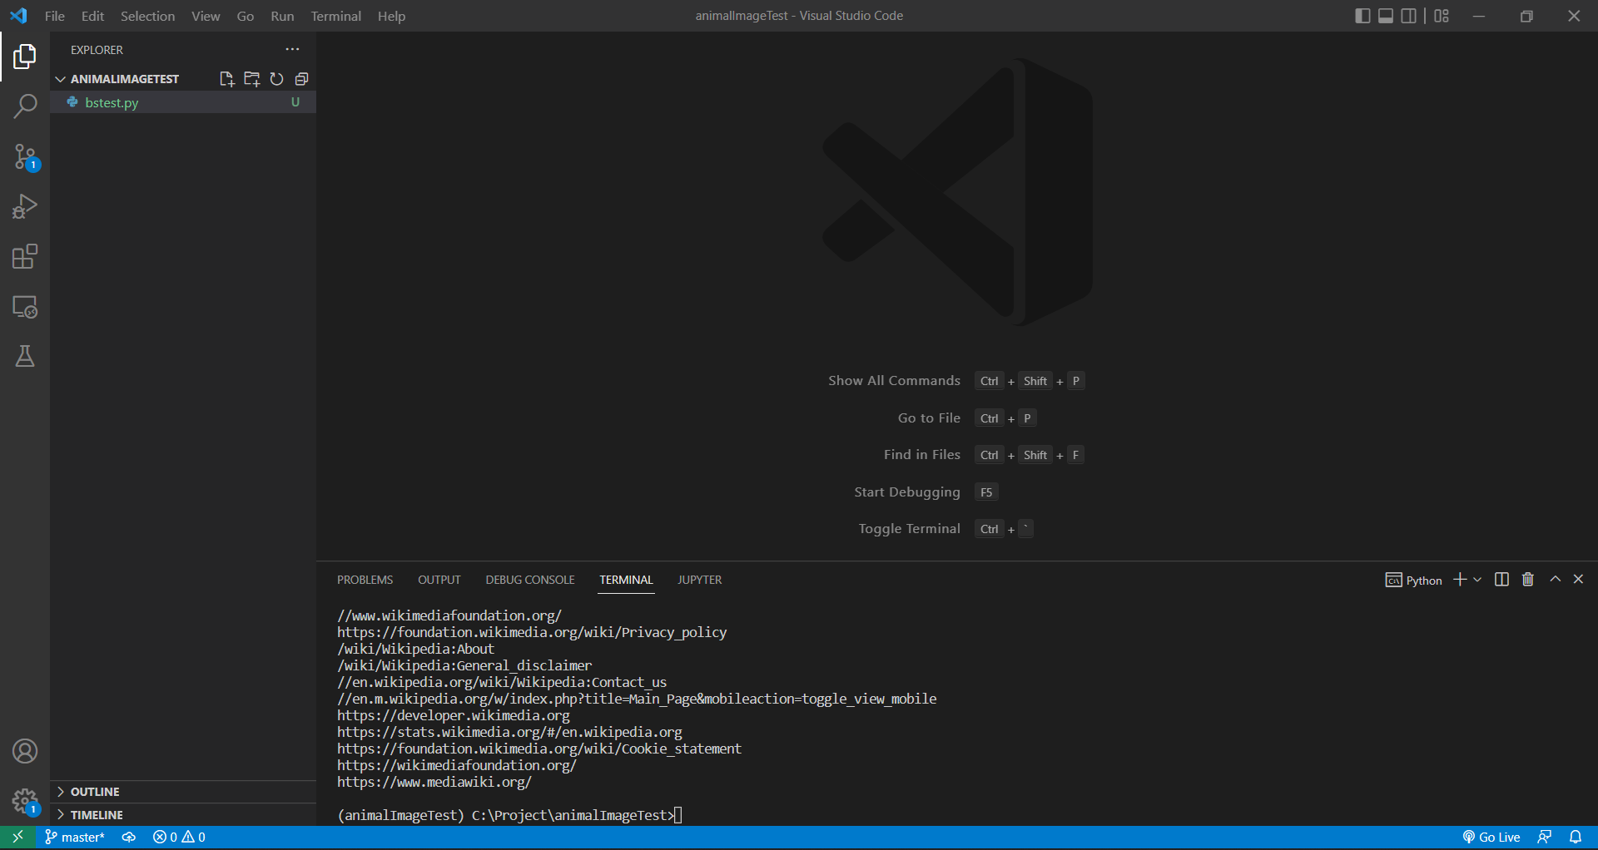
Task: Open the Manage gear menu
Action: click(x=25, y=802)
